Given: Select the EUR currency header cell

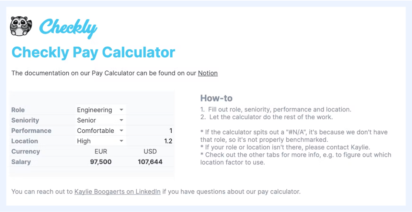Looking at the screenshot, I should point(101,151).
